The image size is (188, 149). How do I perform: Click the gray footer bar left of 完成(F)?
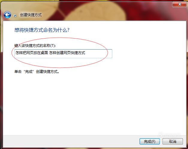(71, 142)
